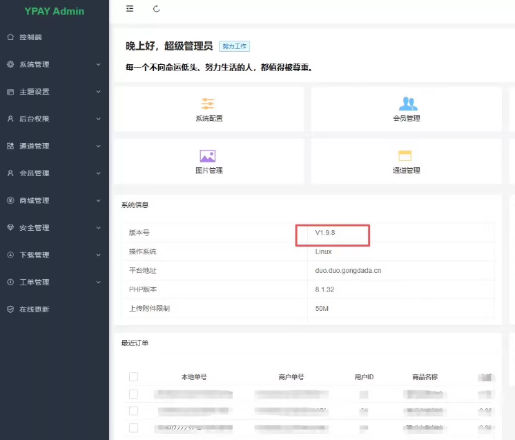Expand sidebar 通道管理 submenu chevron

99,146
